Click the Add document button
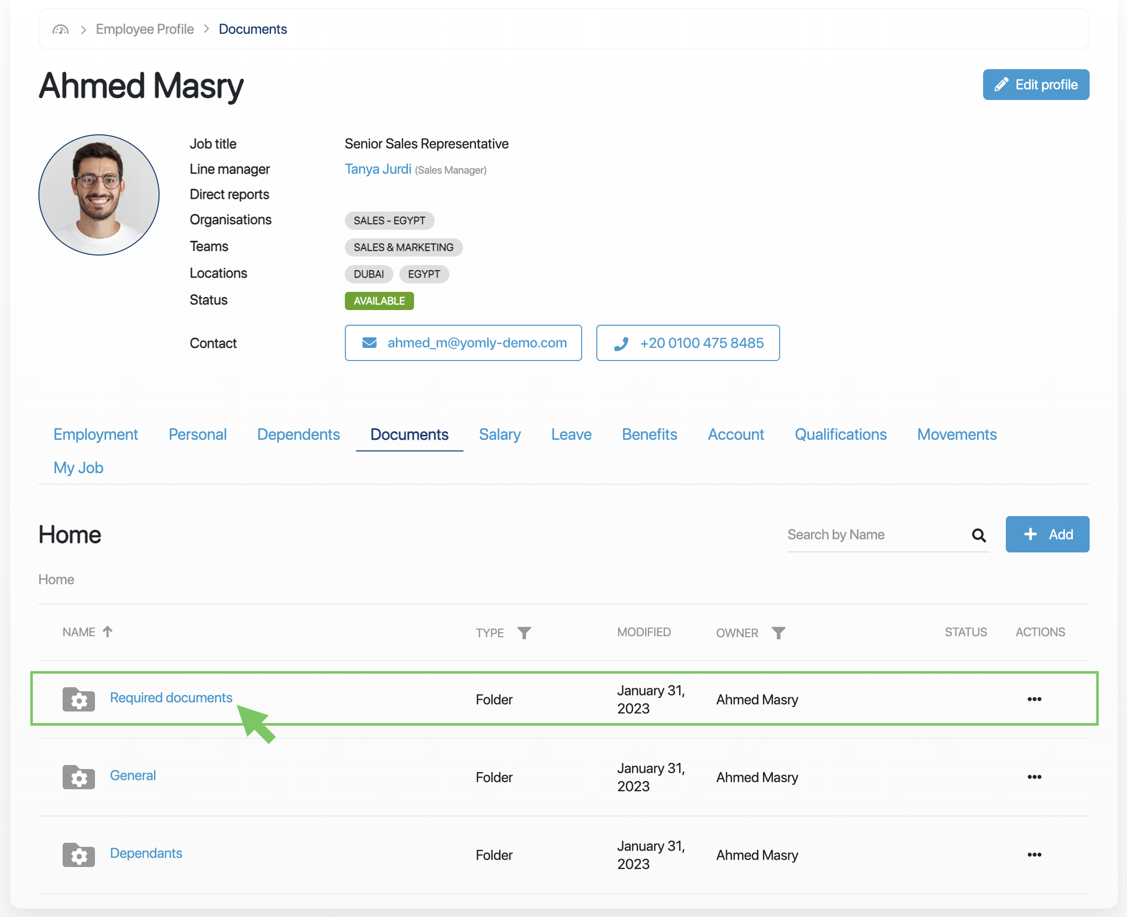Image resolution: width=1127 pixels, height=917 pixels. [1047, 535]
